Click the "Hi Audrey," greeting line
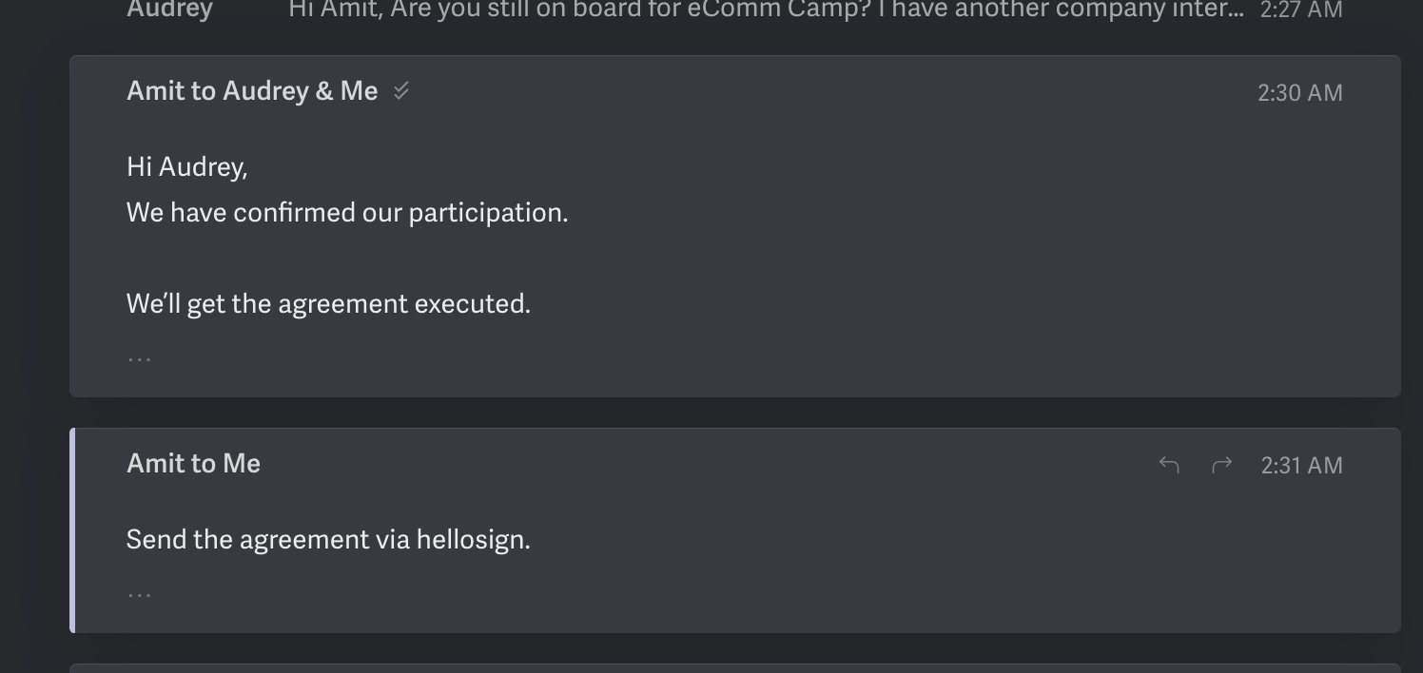The image size is (1423, 673). (x=187, y=167)
